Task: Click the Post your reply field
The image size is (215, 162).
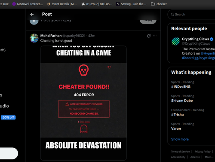Action: point(56,20)
